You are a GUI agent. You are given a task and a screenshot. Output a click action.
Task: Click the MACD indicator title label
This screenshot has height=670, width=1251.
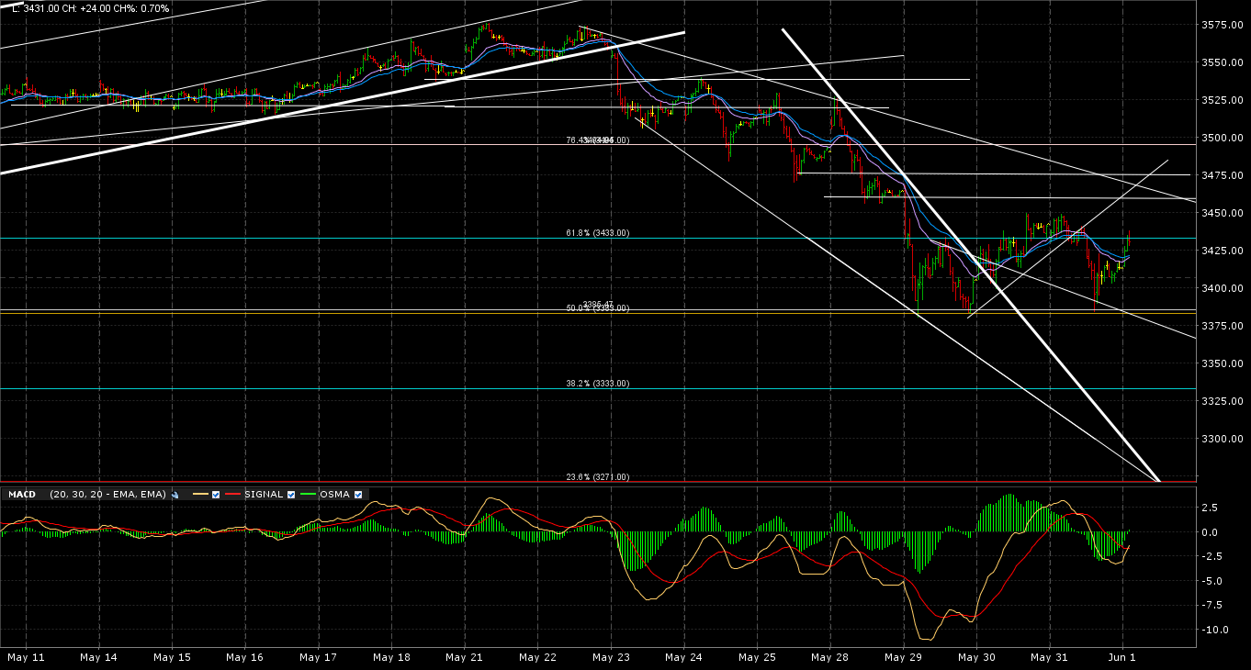[x=22, y=495]
